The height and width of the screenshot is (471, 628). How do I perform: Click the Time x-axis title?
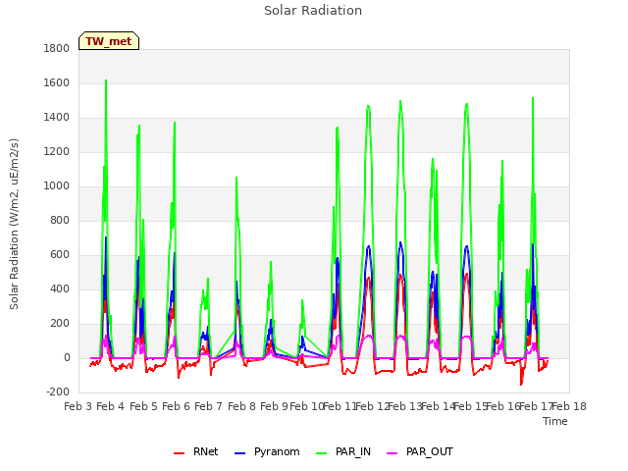(x=555, y=421)
